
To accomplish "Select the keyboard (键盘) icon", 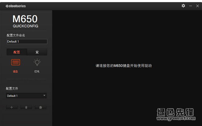I will point(16,62).
